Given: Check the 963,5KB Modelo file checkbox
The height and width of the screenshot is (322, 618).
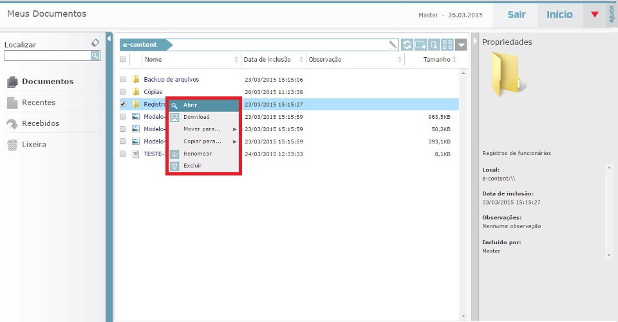Looking at the screenshot, I should pyautogui.click(x=122, y=116).
